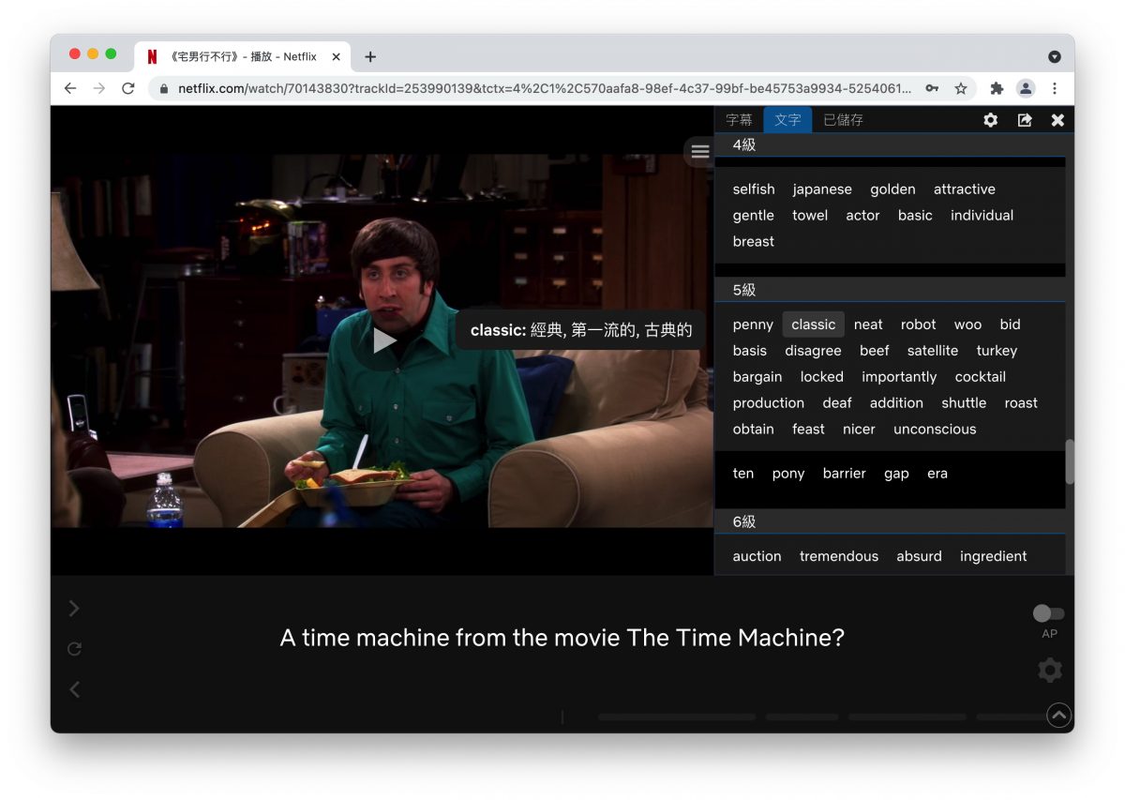Toggle the AP auto-pause switch
Viewport: 1125px width, 800px height.
1049,613
